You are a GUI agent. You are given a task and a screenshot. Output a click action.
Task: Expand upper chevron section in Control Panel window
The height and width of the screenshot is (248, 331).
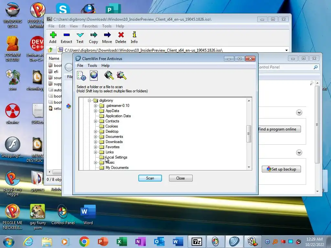pyautogui.click(x=299, y=112)
